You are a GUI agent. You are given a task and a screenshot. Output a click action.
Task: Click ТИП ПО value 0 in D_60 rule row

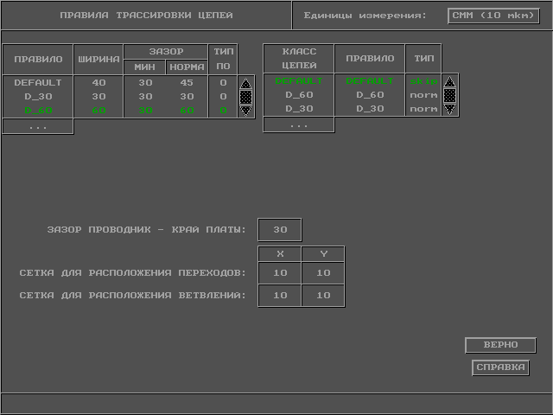coord(223,110)
